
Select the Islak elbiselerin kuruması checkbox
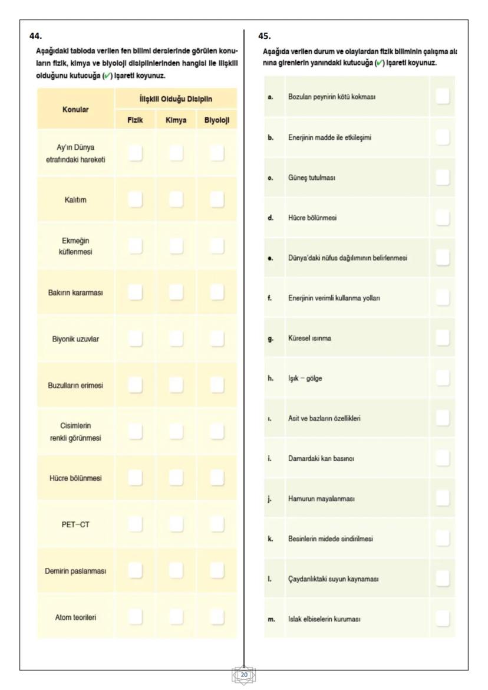[442, 617]
